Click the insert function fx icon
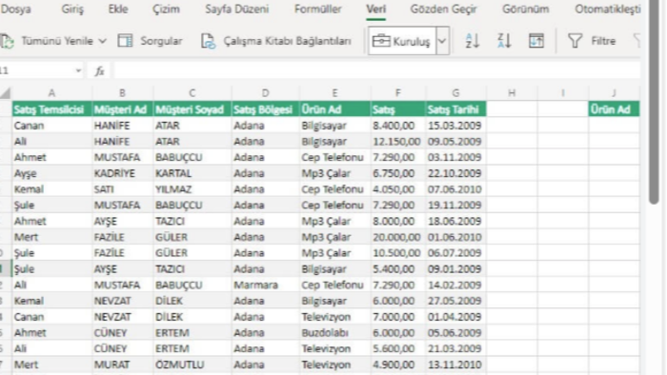 click(99, 71)
